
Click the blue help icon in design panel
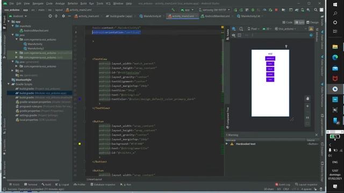coord(311,35)
